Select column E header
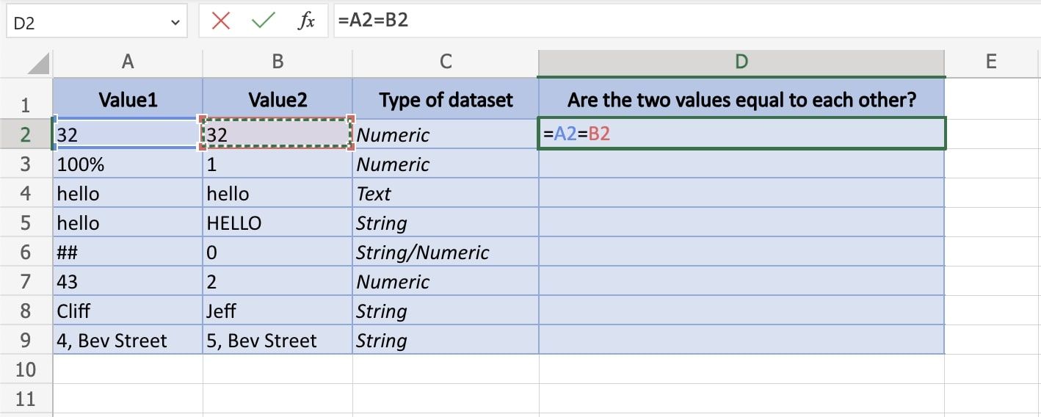 point(991,62)
